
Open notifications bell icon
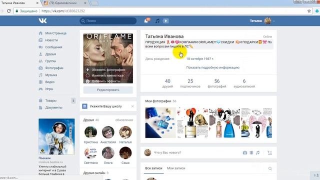(x=146, y=20)
